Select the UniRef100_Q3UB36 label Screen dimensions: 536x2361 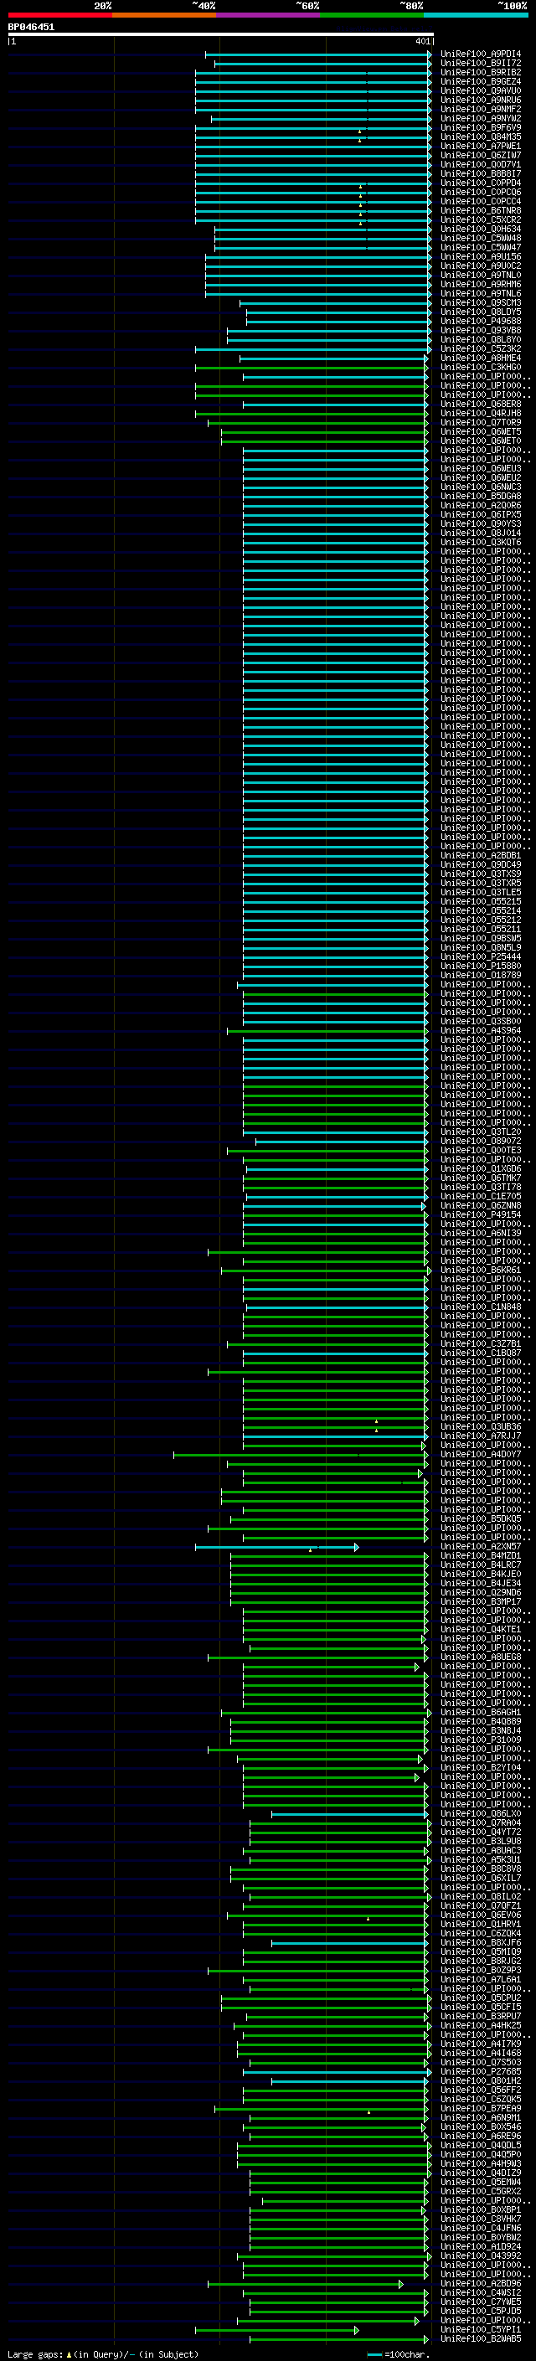pyautogui.click(x=481, y=1427)
